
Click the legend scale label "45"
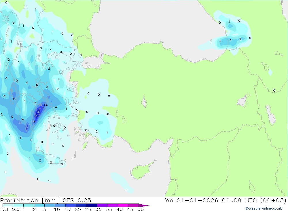click(x=130, y=209)
